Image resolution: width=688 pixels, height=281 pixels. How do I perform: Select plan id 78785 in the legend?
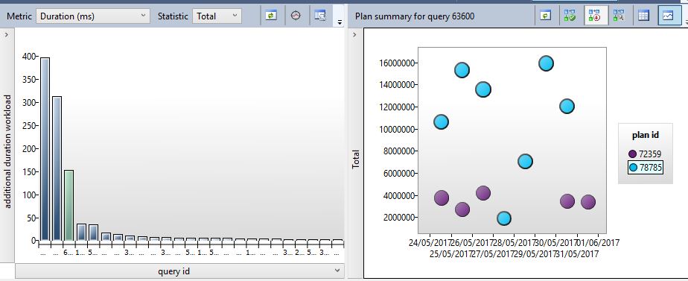point(645,167)
